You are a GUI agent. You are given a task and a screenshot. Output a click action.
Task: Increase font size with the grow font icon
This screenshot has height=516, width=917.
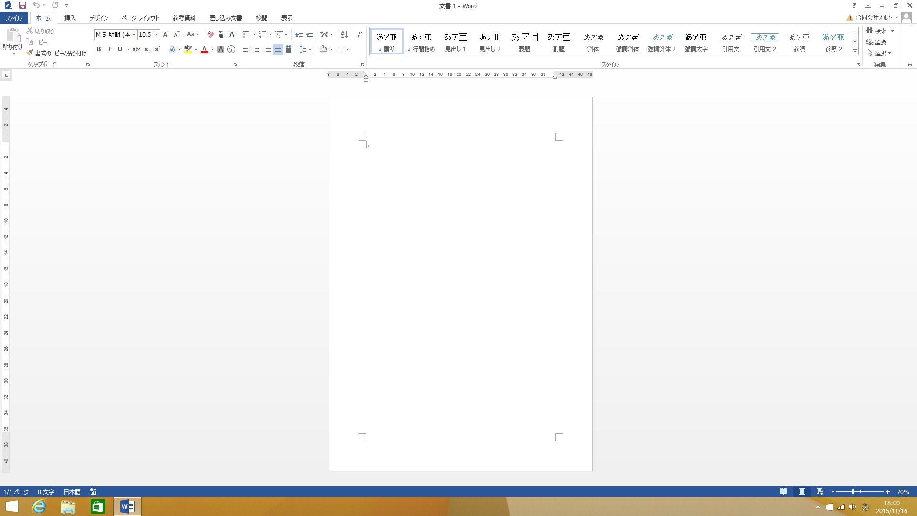[x=166, y=34]
